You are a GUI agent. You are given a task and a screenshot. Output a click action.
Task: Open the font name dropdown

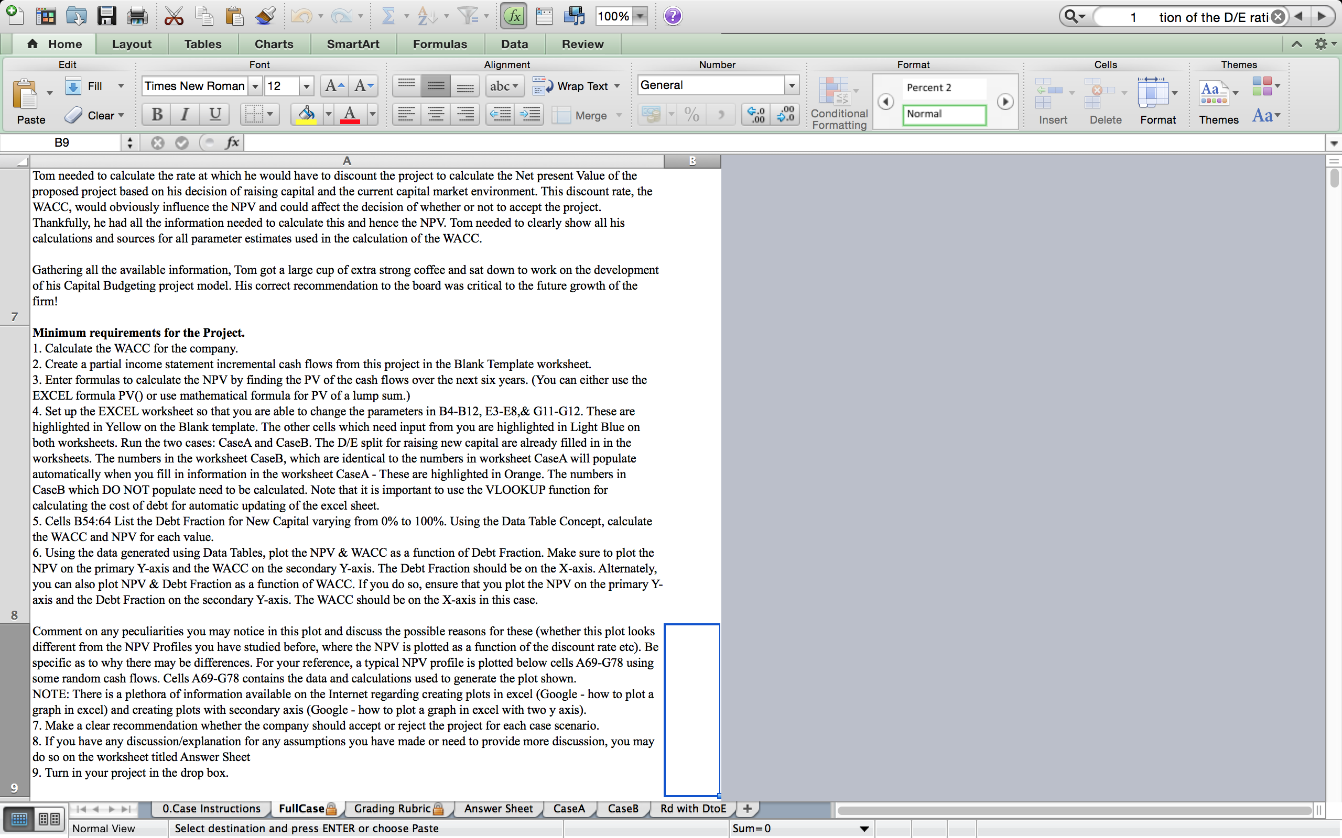[255, 86]
